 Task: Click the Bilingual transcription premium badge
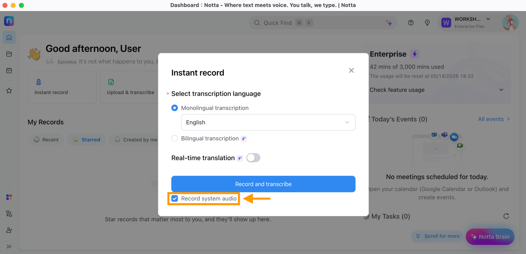(244, 139)
